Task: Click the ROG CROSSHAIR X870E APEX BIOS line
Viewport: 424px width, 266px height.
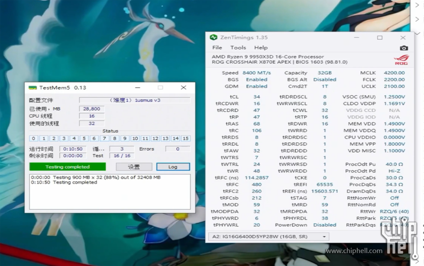Action: [x=280, y=62]
